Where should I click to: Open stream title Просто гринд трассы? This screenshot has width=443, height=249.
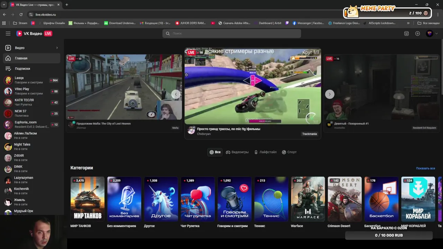[228, 129]
